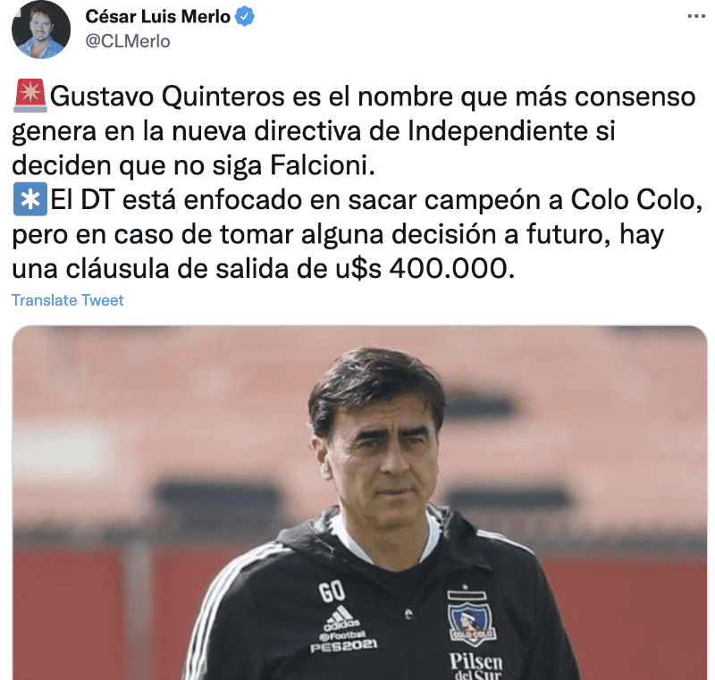Open the César Luis Merlo display name

pos(158,16)
